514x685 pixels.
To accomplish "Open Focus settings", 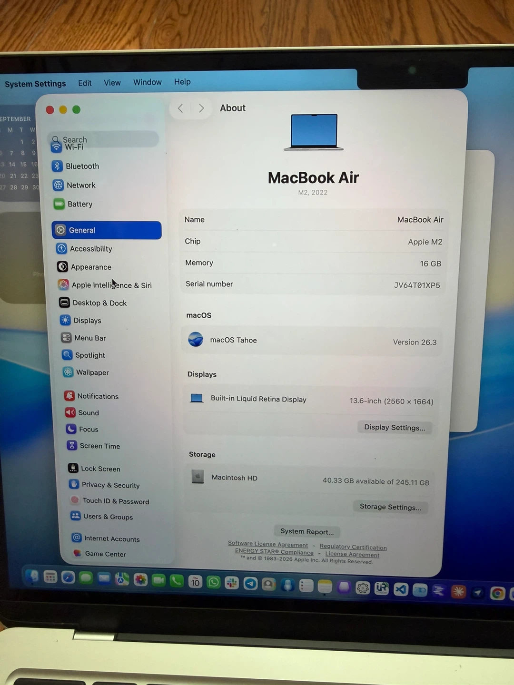I will click(83, 429).
